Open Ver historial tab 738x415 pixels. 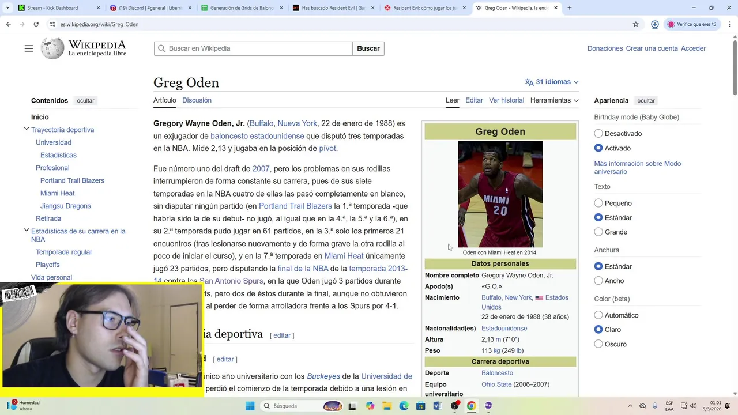point(506,100)
